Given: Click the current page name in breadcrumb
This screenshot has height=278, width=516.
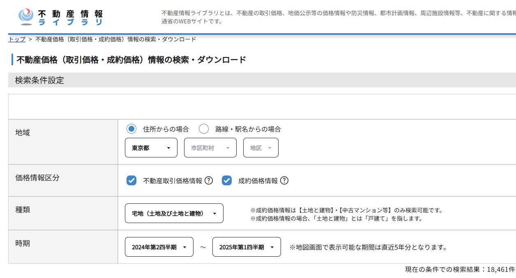Looking at the screenshot, I should click(115, 39).
